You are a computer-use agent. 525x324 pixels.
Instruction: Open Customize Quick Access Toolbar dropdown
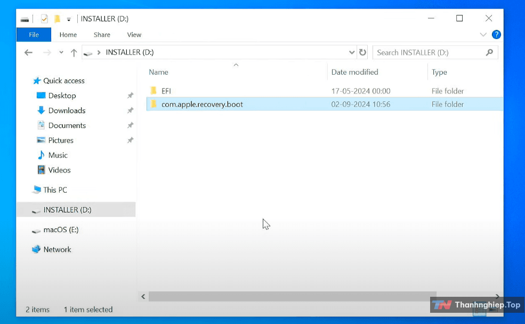click(69, 19)
